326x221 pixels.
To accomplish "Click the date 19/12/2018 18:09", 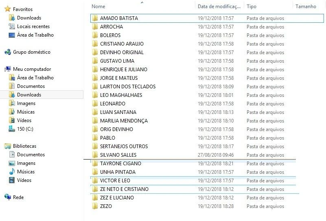I will click(x=216, y=87).
